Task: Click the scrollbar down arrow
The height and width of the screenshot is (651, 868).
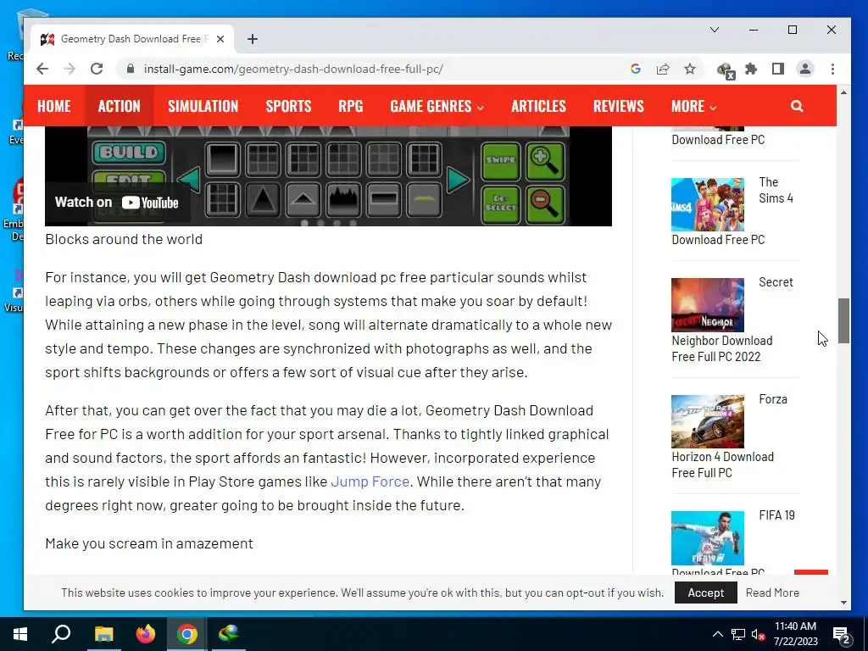Action: 843,603
